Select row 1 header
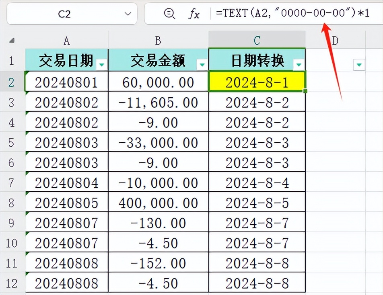383x295 pixels. (x=12, y=60)
